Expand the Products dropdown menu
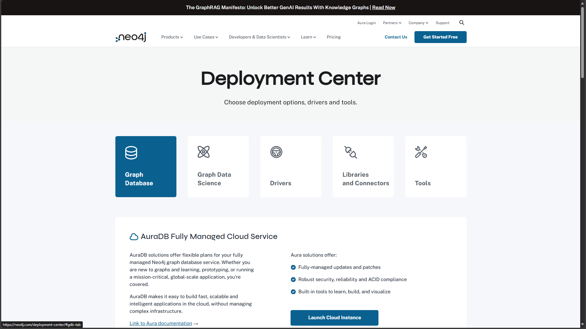The image size is (586, 329). tap(172, 37)
